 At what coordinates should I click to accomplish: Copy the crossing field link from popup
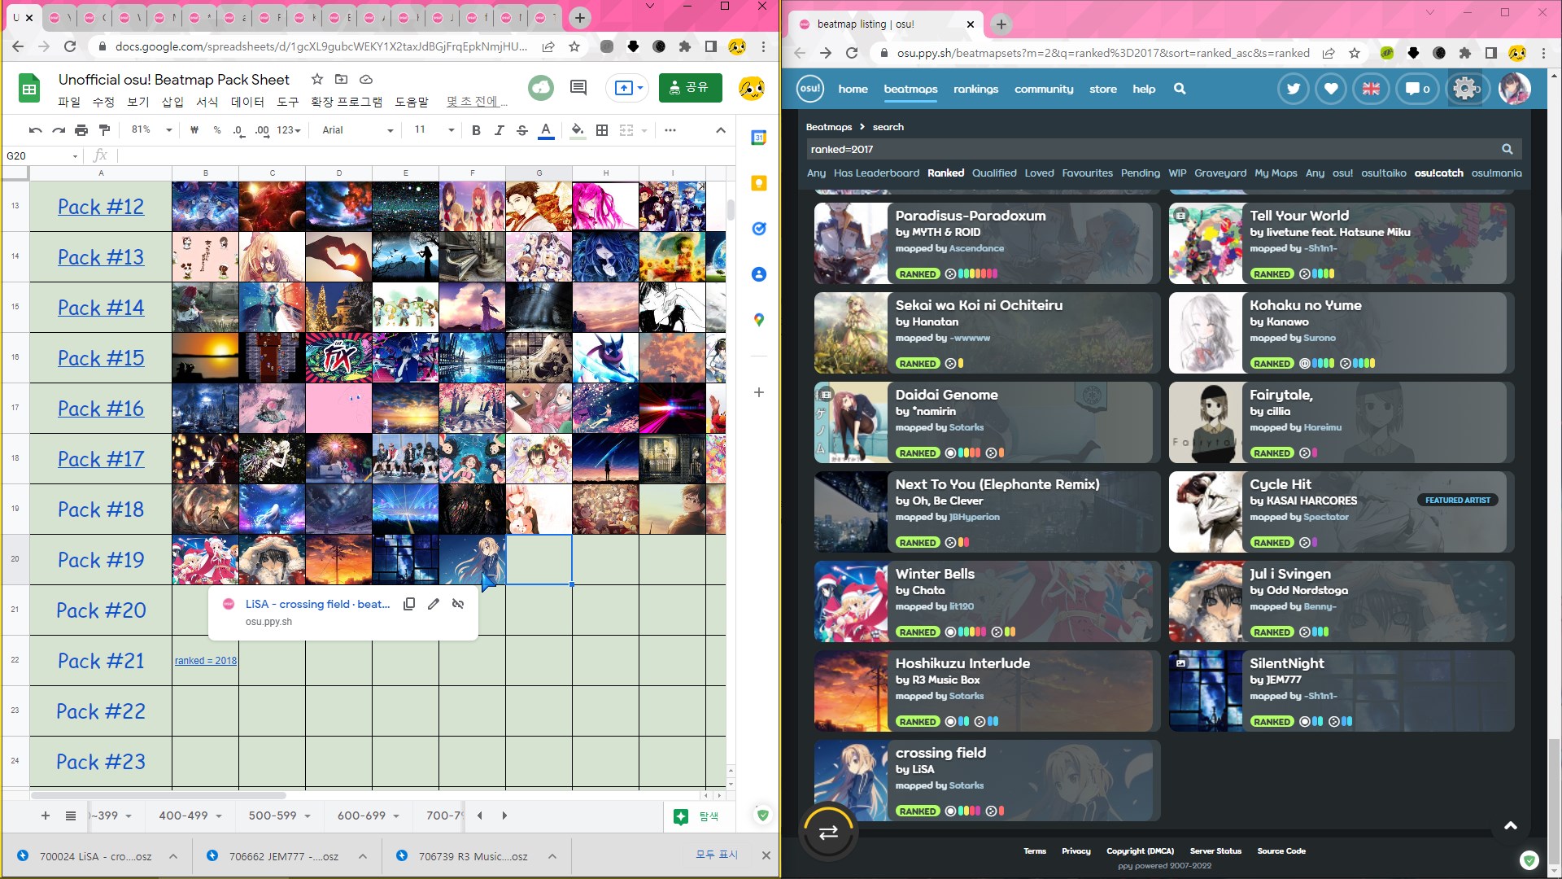click(409, 604)
